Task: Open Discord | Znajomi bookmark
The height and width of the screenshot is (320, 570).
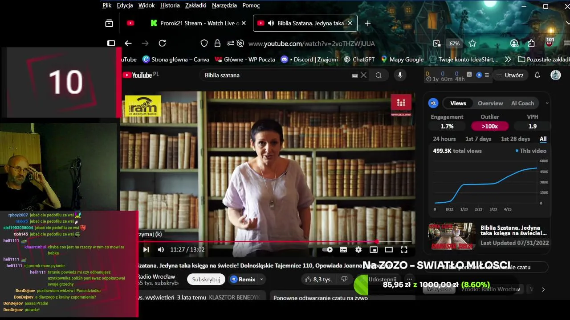Action: pos(309,59)
